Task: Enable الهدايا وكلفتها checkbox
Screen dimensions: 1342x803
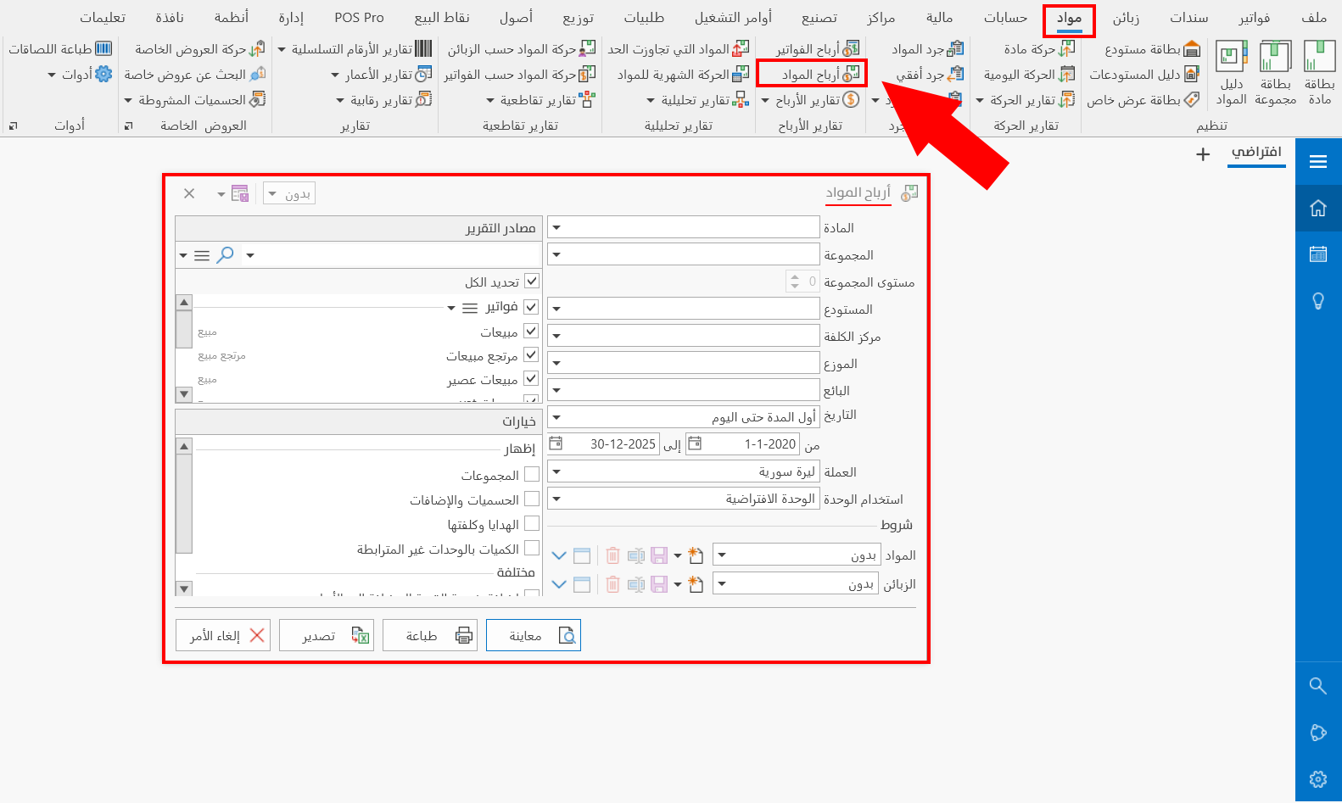Action: pos(532,523)
